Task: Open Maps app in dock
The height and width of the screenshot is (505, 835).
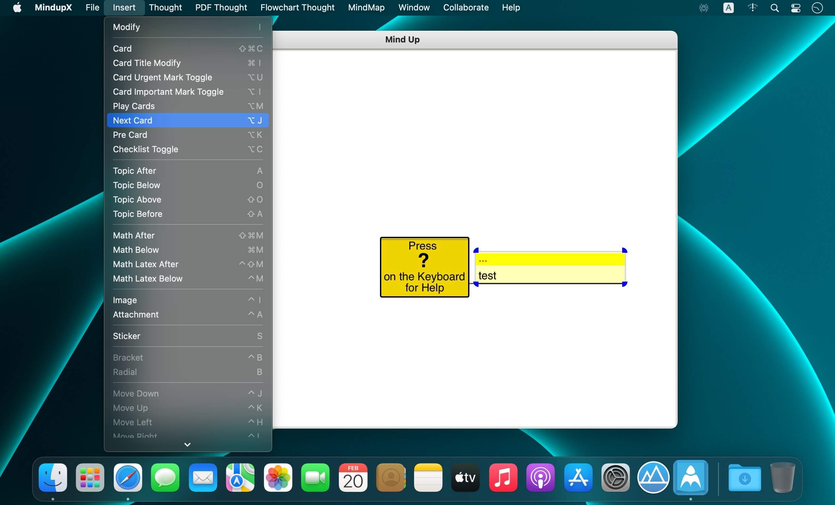Action: [240, 477]
